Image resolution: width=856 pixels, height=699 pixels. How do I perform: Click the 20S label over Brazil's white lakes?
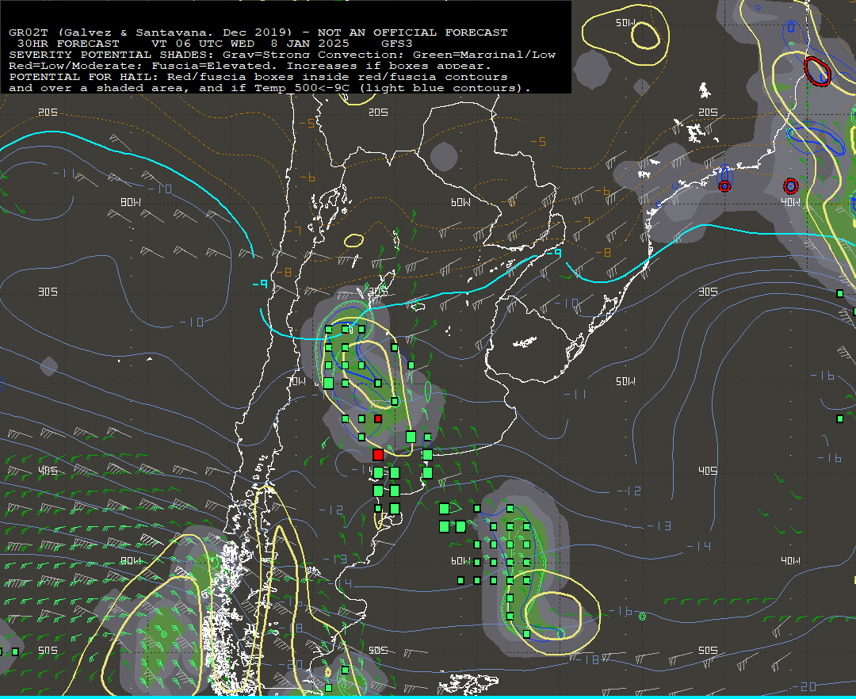[708, 112]
